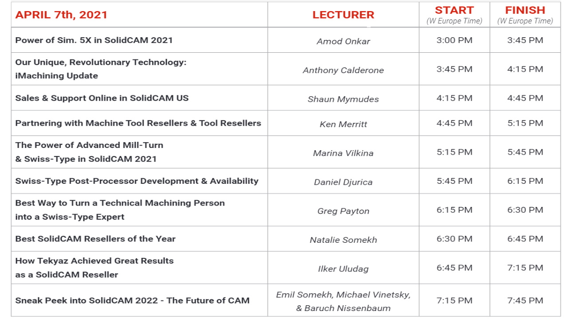Click the APRIL 7th, 2021 date header
The height and width of the screenshot is (319, 568).
(61, 15)
